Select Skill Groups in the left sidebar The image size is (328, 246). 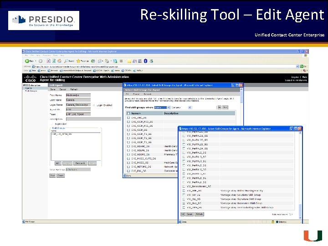coord(31,91)
